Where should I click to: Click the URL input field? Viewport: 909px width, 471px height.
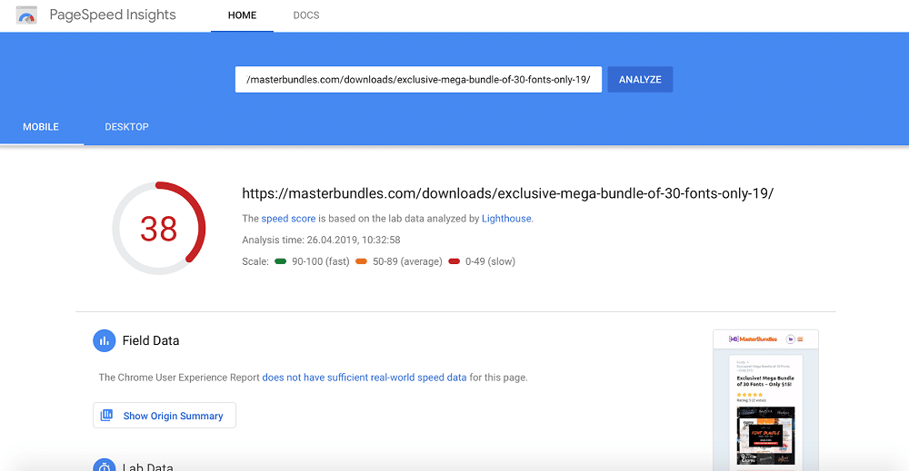coord(418,79)
